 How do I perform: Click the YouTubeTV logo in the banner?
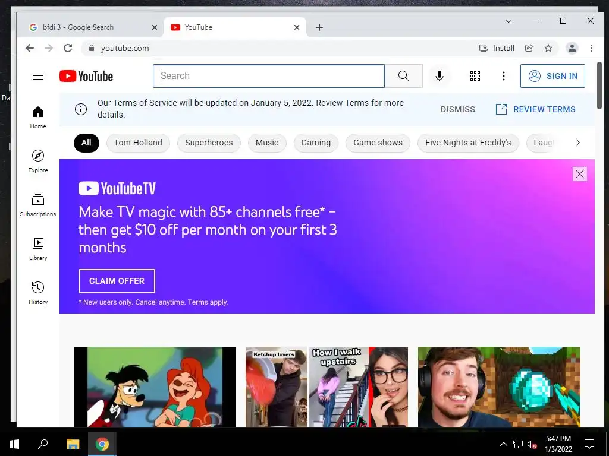[117, 188]
